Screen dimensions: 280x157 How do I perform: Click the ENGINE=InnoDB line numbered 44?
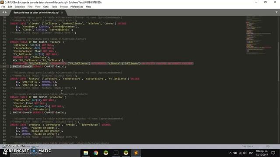[38, 67]
